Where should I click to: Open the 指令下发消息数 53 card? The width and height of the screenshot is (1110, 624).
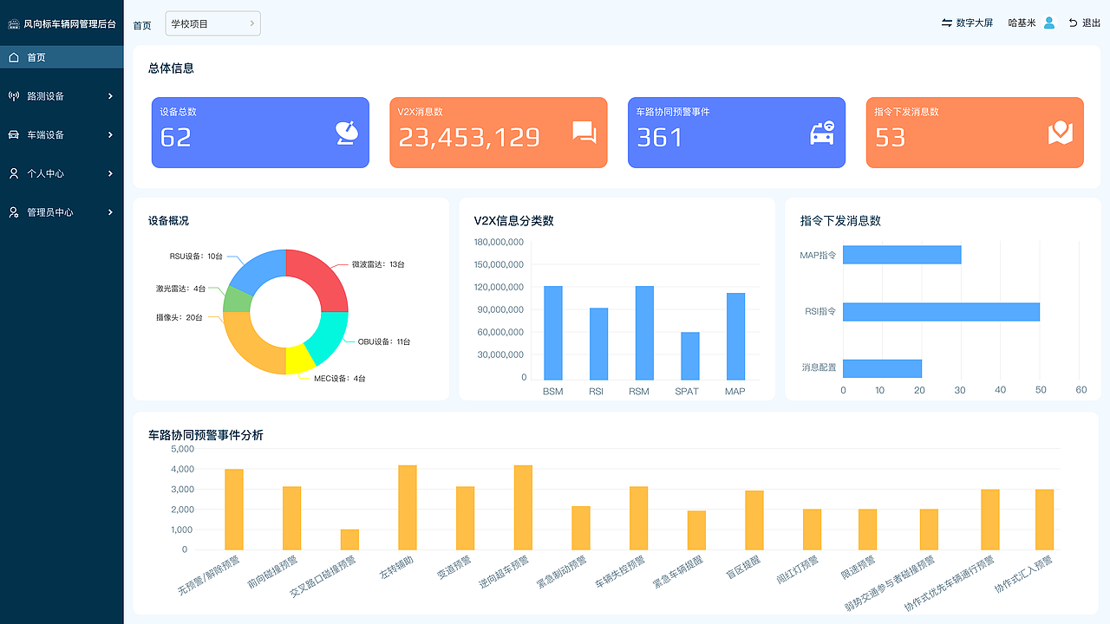tap(975, 133)
